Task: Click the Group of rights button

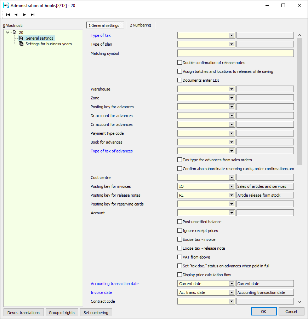Action: (x=62, y=313)
